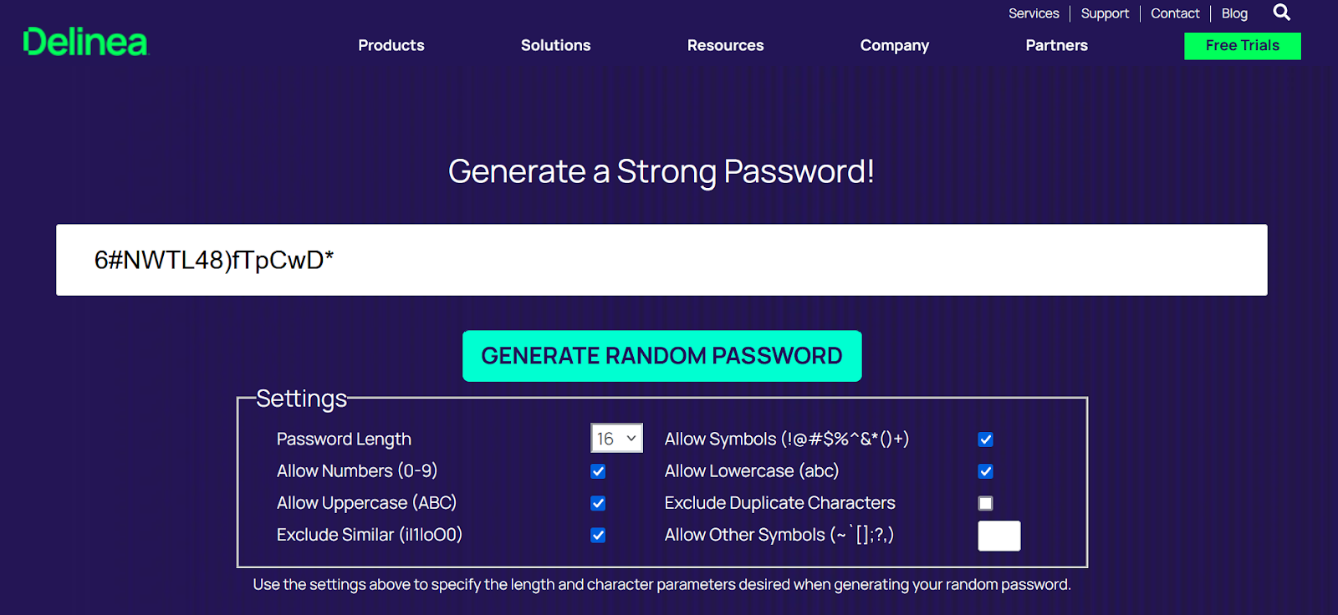Disable Exclude Similar (iI1loO0) checkbox
The image size is (1338, 615).
pos(598,535)
